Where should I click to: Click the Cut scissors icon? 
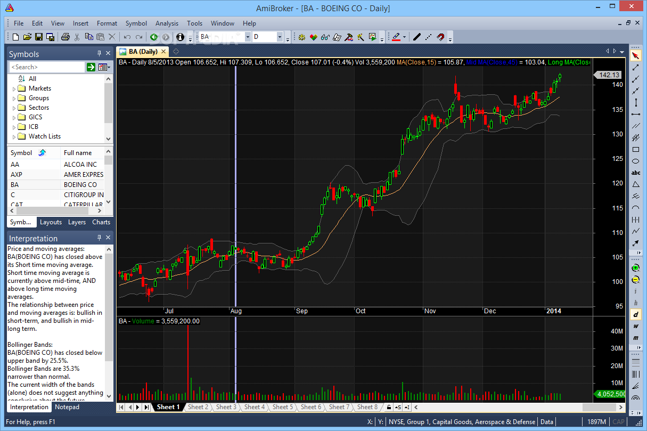pos(77,37)
